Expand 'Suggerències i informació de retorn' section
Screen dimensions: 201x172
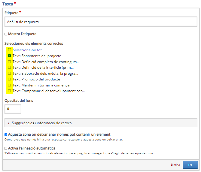click(x=101, y=123)
